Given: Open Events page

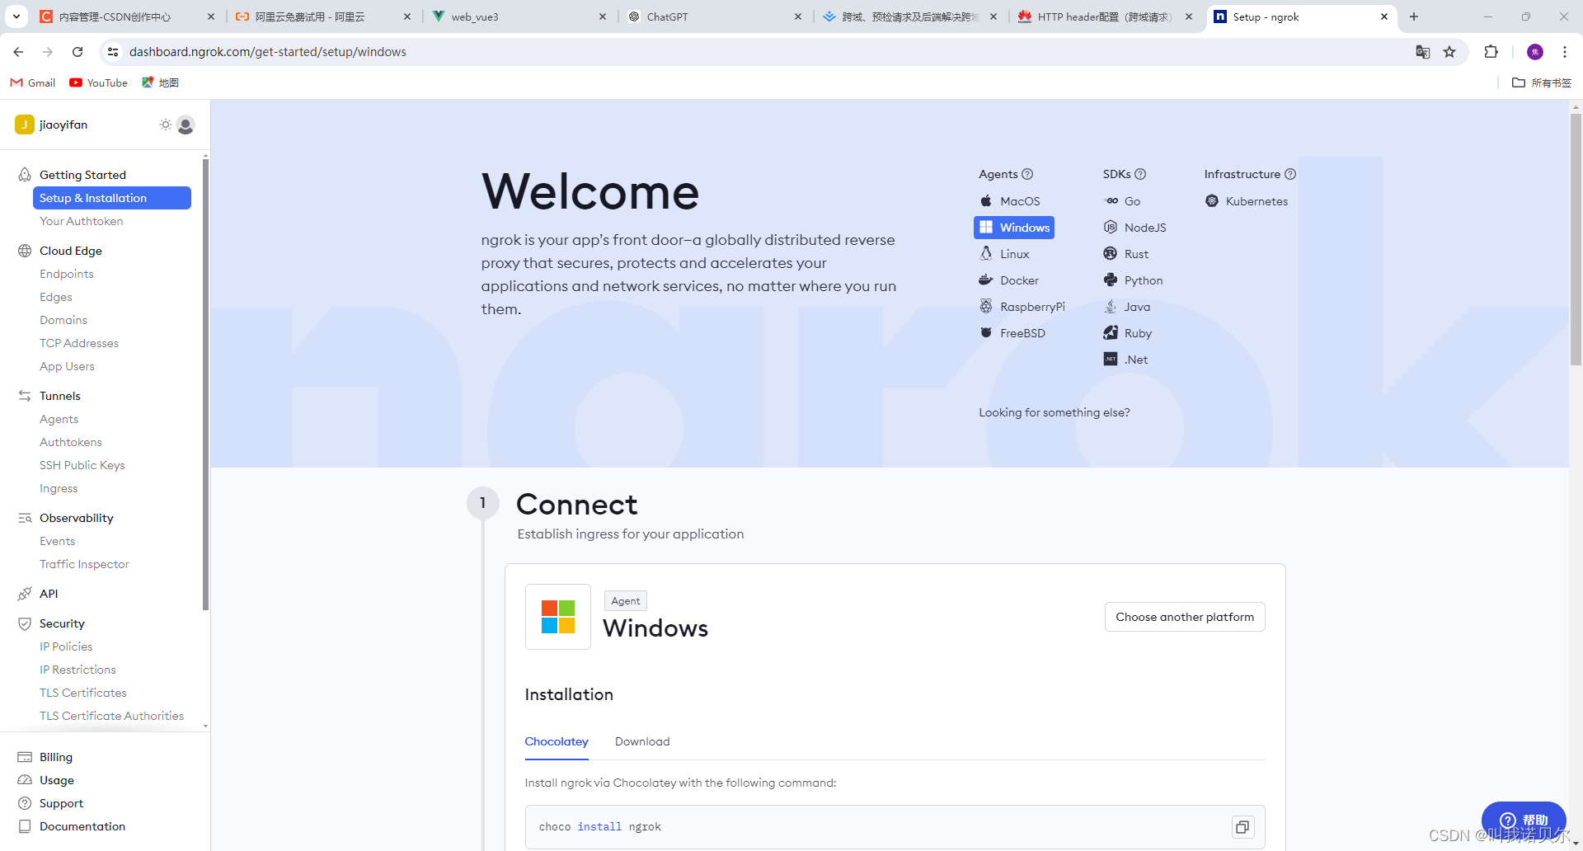Looking at the screenshot, I should [x=57, y=541].
